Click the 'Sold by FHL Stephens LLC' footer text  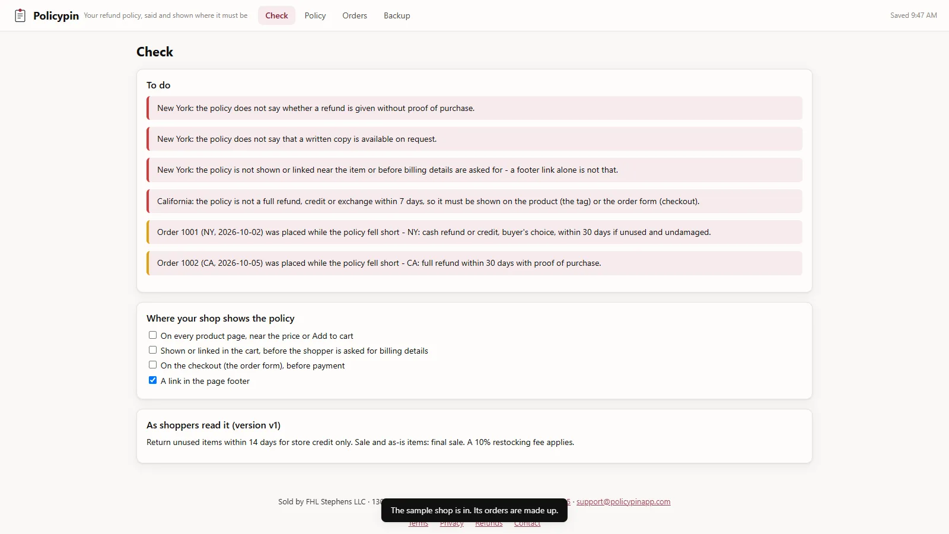point(322,501)
